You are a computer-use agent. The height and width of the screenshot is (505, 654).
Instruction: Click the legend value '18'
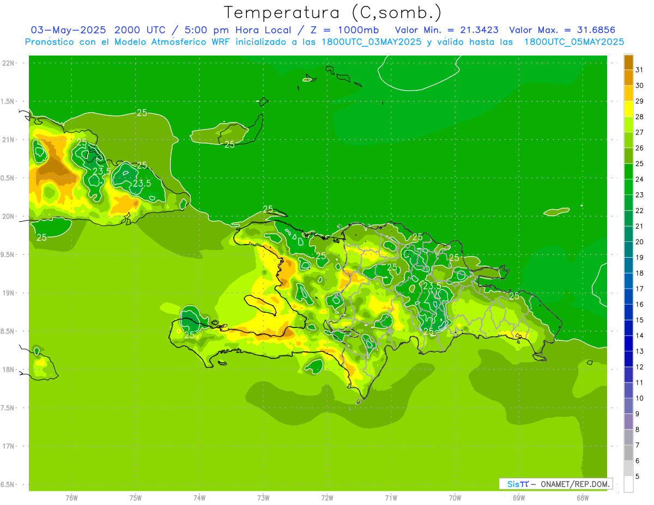[x=639, y=273]
